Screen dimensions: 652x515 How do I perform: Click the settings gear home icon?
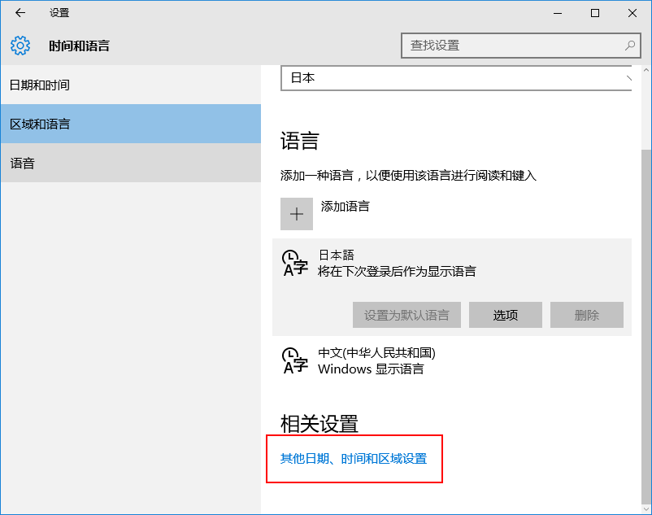click(20, 46)
